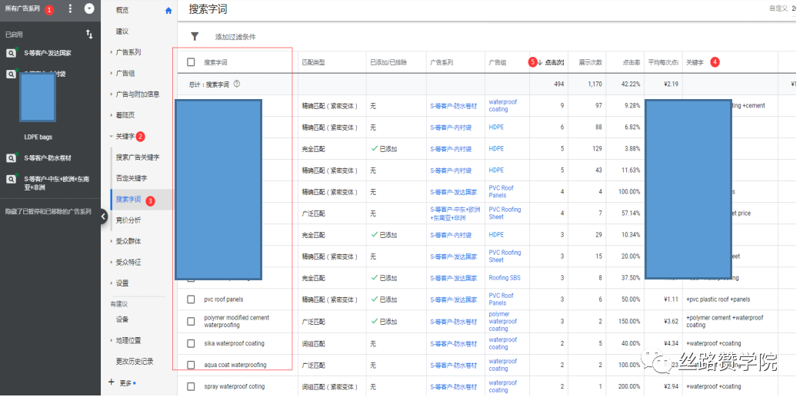Open PVC Roofing Sheet link in 广泛匹配 row
803x397 pixels.
coord(505,213)
